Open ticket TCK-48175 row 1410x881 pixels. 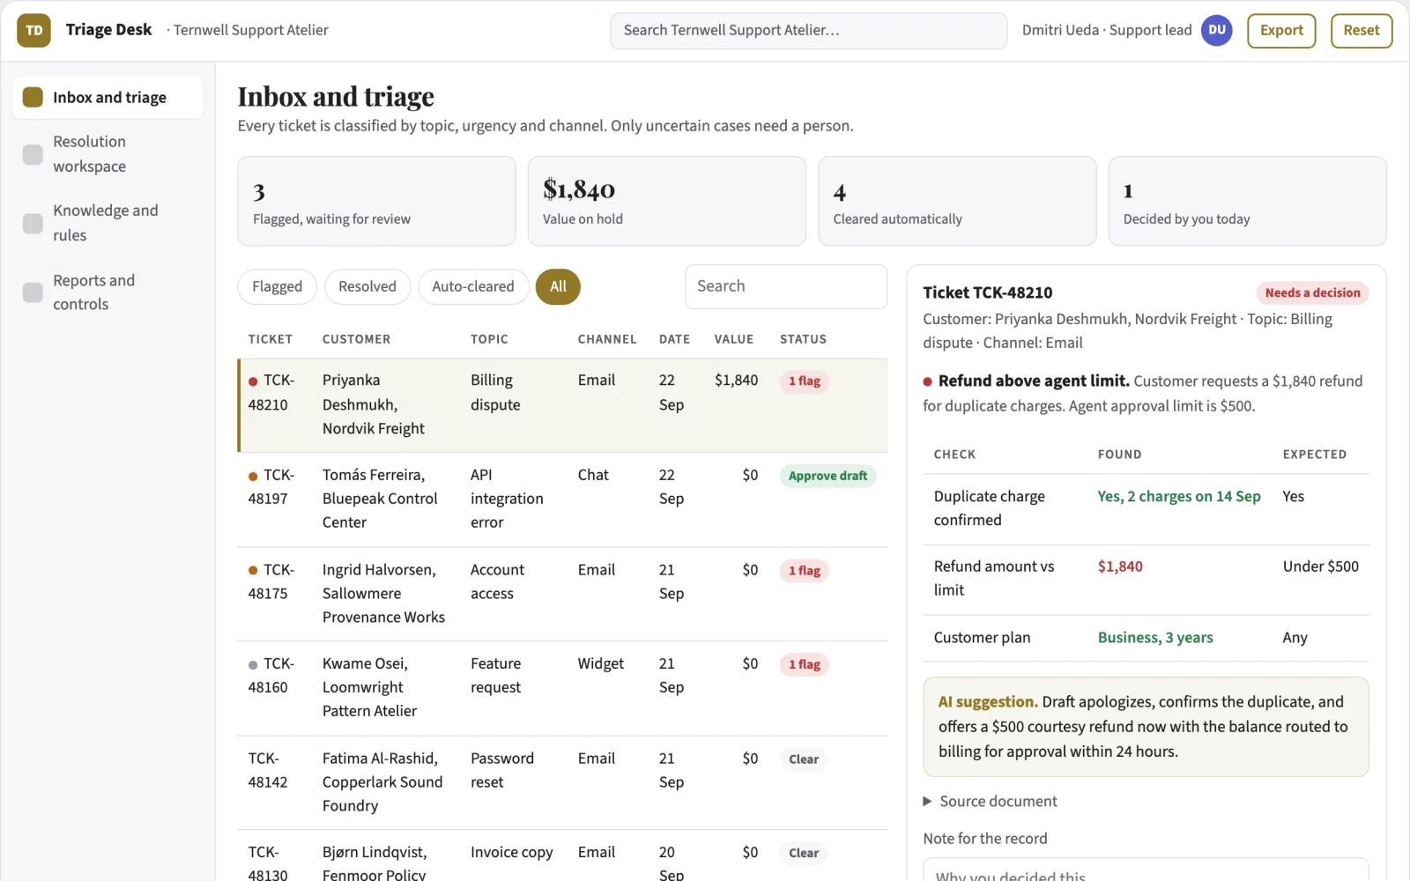pos(562,594)
